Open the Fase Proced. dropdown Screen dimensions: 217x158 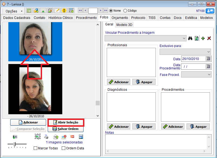click(x=209, y=74)
